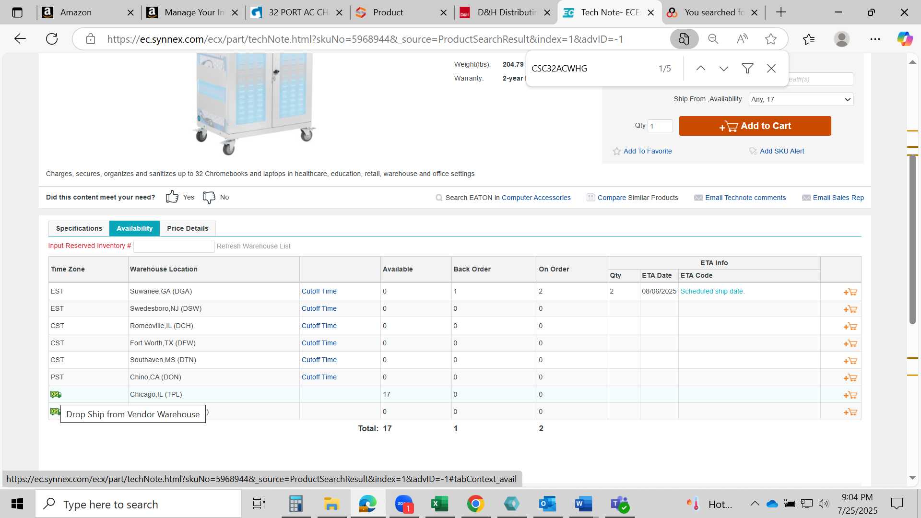Add Chicago IL TPL row to cart
The image size is (921, 518).
[x=850, y=395]
